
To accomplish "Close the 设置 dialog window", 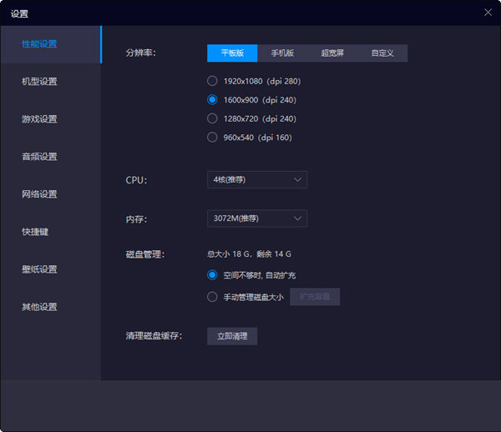I will (488, 13).
